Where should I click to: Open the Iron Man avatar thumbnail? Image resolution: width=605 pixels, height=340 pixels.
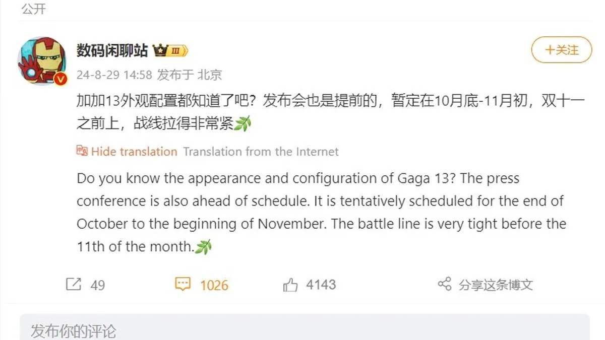[x=41, y=60]
